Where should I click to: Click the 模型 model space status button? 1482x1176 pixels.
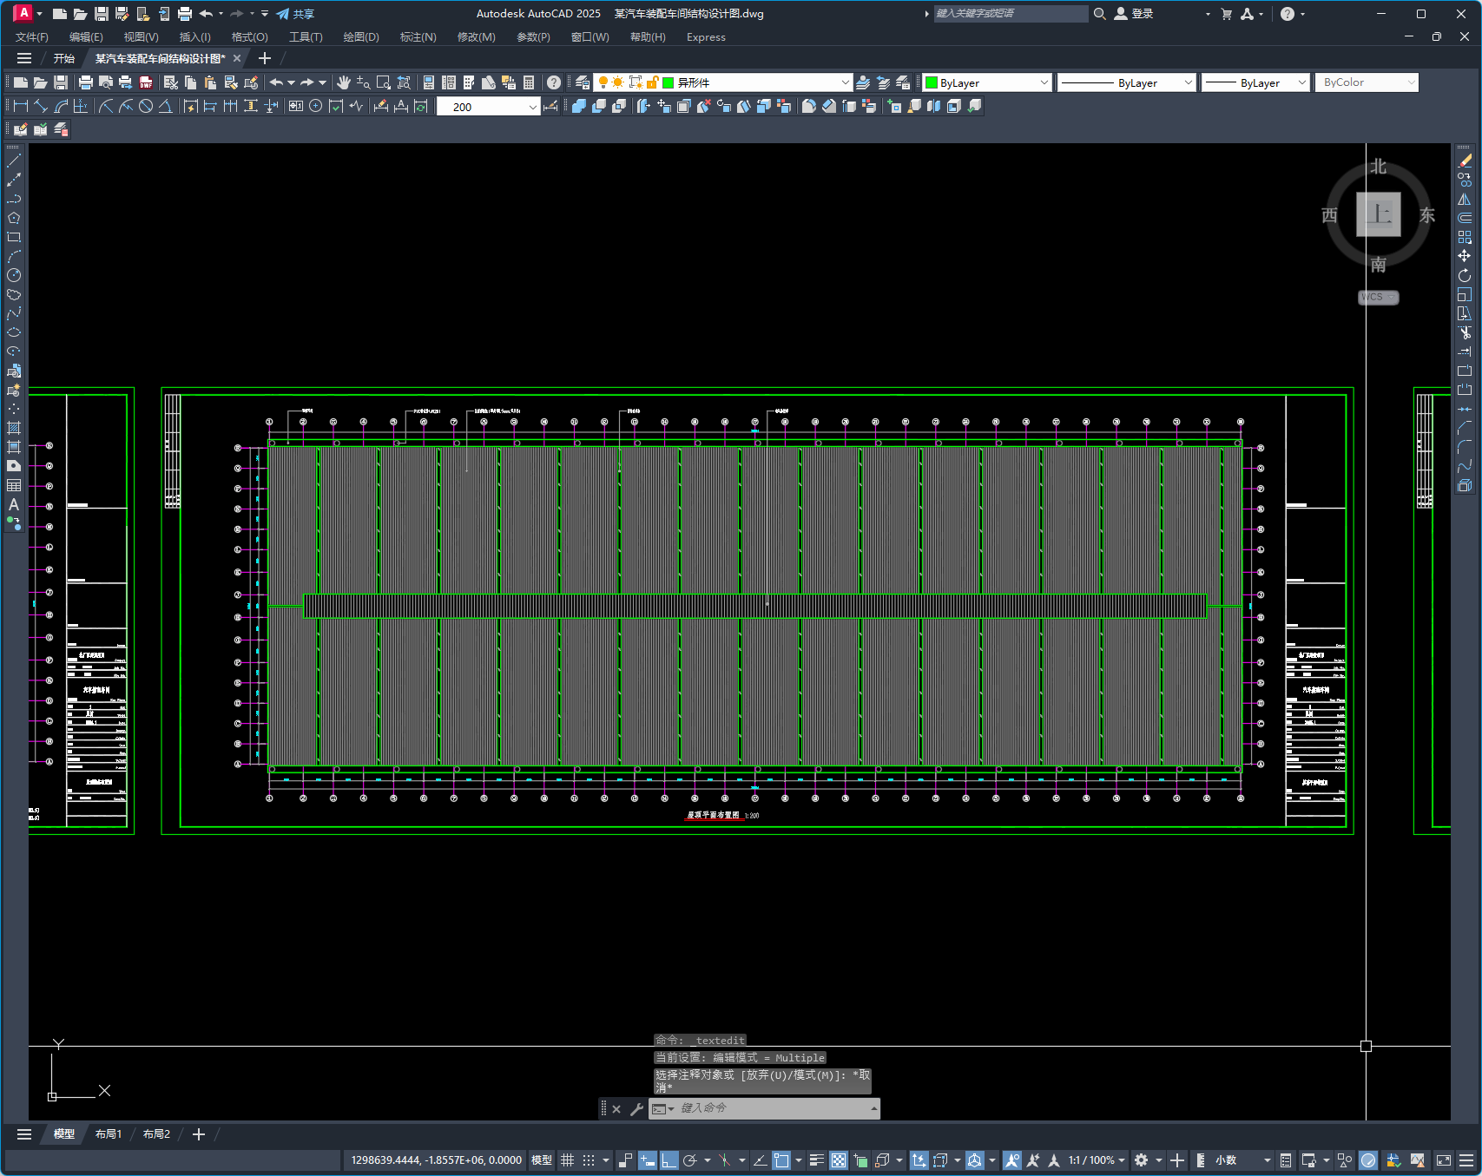pyautogui.click(x=542, y=1160)
